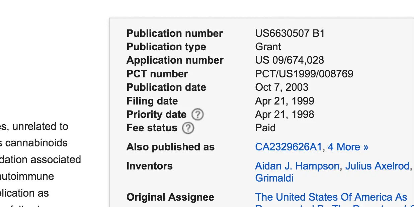Screen dimensions: 414x207
Task: Click publication number US6630507 B1
Action: click(290, 33)
